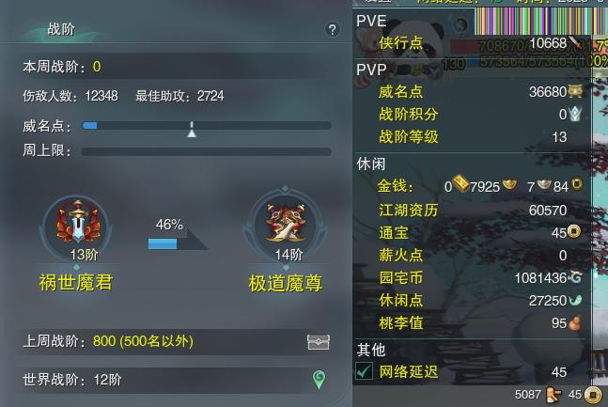This screenshot has width=608, height=407.
Task: Click the 休闲点 green leaf icon
Action: 575,300
